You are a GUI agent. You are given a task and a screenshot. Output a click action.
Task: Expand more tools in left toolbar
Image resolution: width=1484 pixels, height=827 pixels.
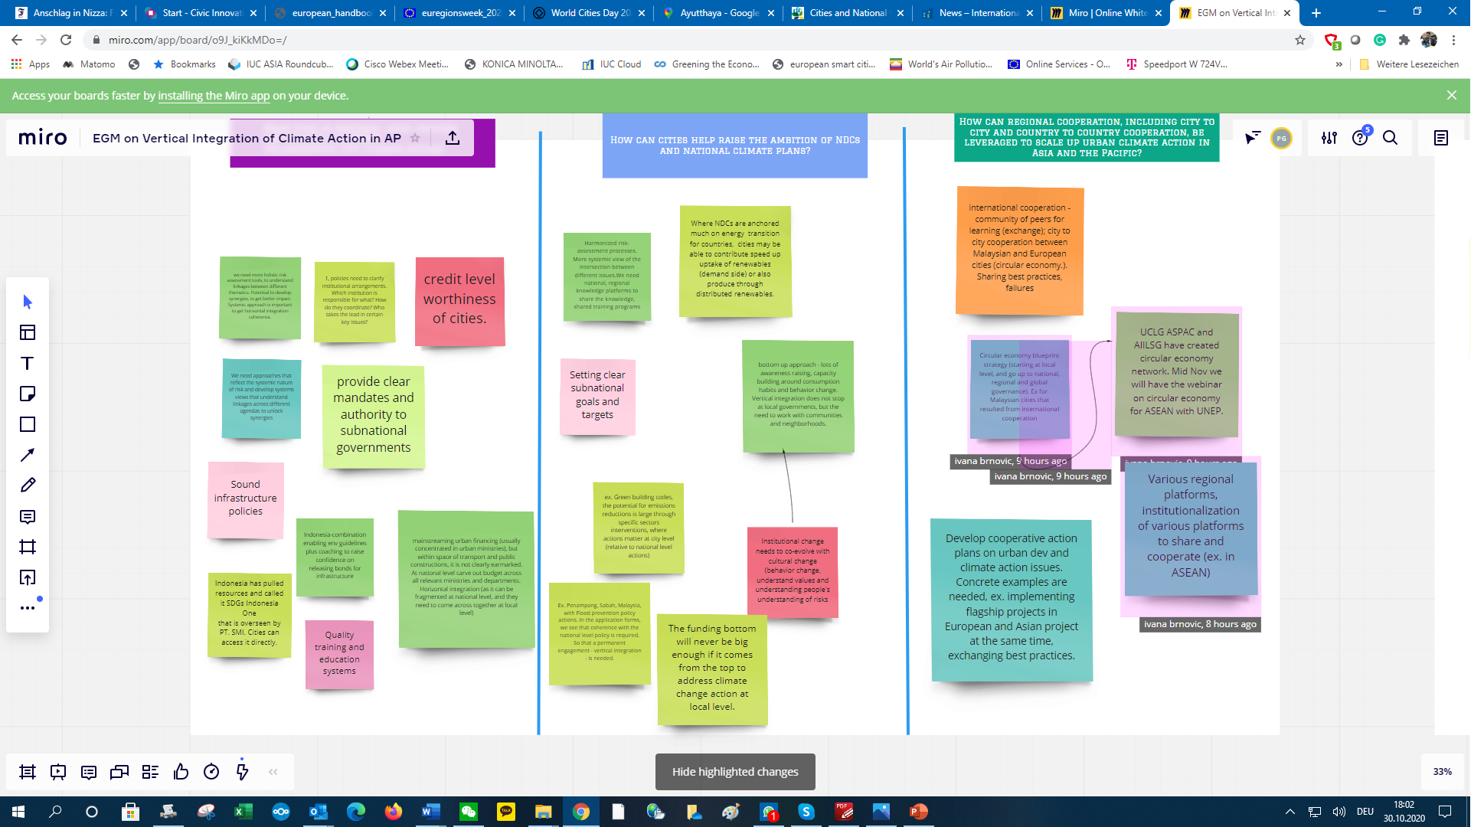28,608
